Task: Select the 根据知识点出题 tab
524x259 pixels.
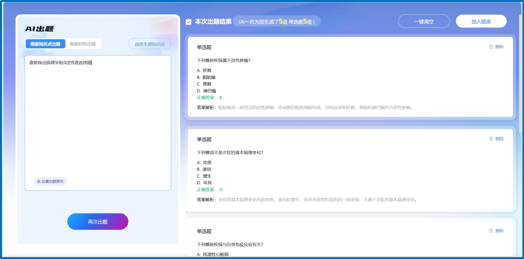Action: tap(45, 44)
